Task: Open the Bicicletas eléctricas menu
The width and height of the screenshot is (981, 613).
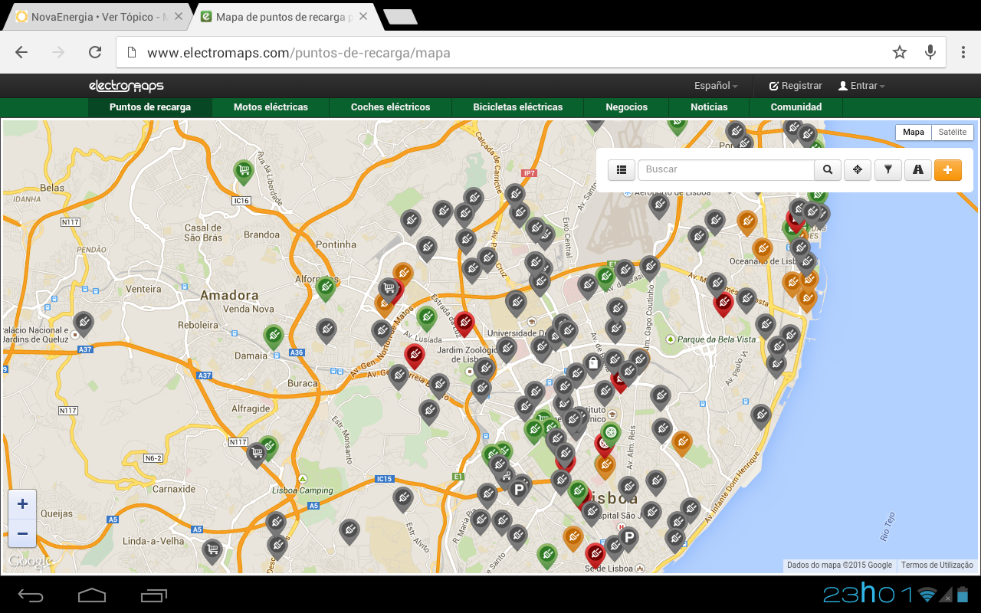Action: coord(518,107)
